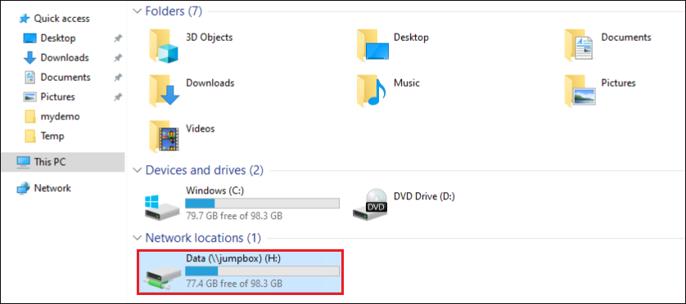Click the Data (\\jumpbox) (H:) label

coord(233,259)
